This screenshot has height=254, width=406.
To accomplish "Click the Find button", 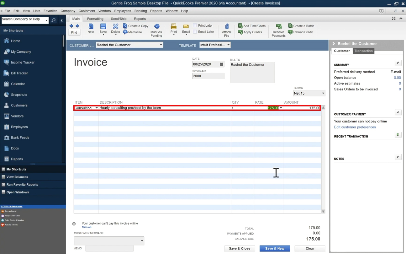I will click(74, 32).
